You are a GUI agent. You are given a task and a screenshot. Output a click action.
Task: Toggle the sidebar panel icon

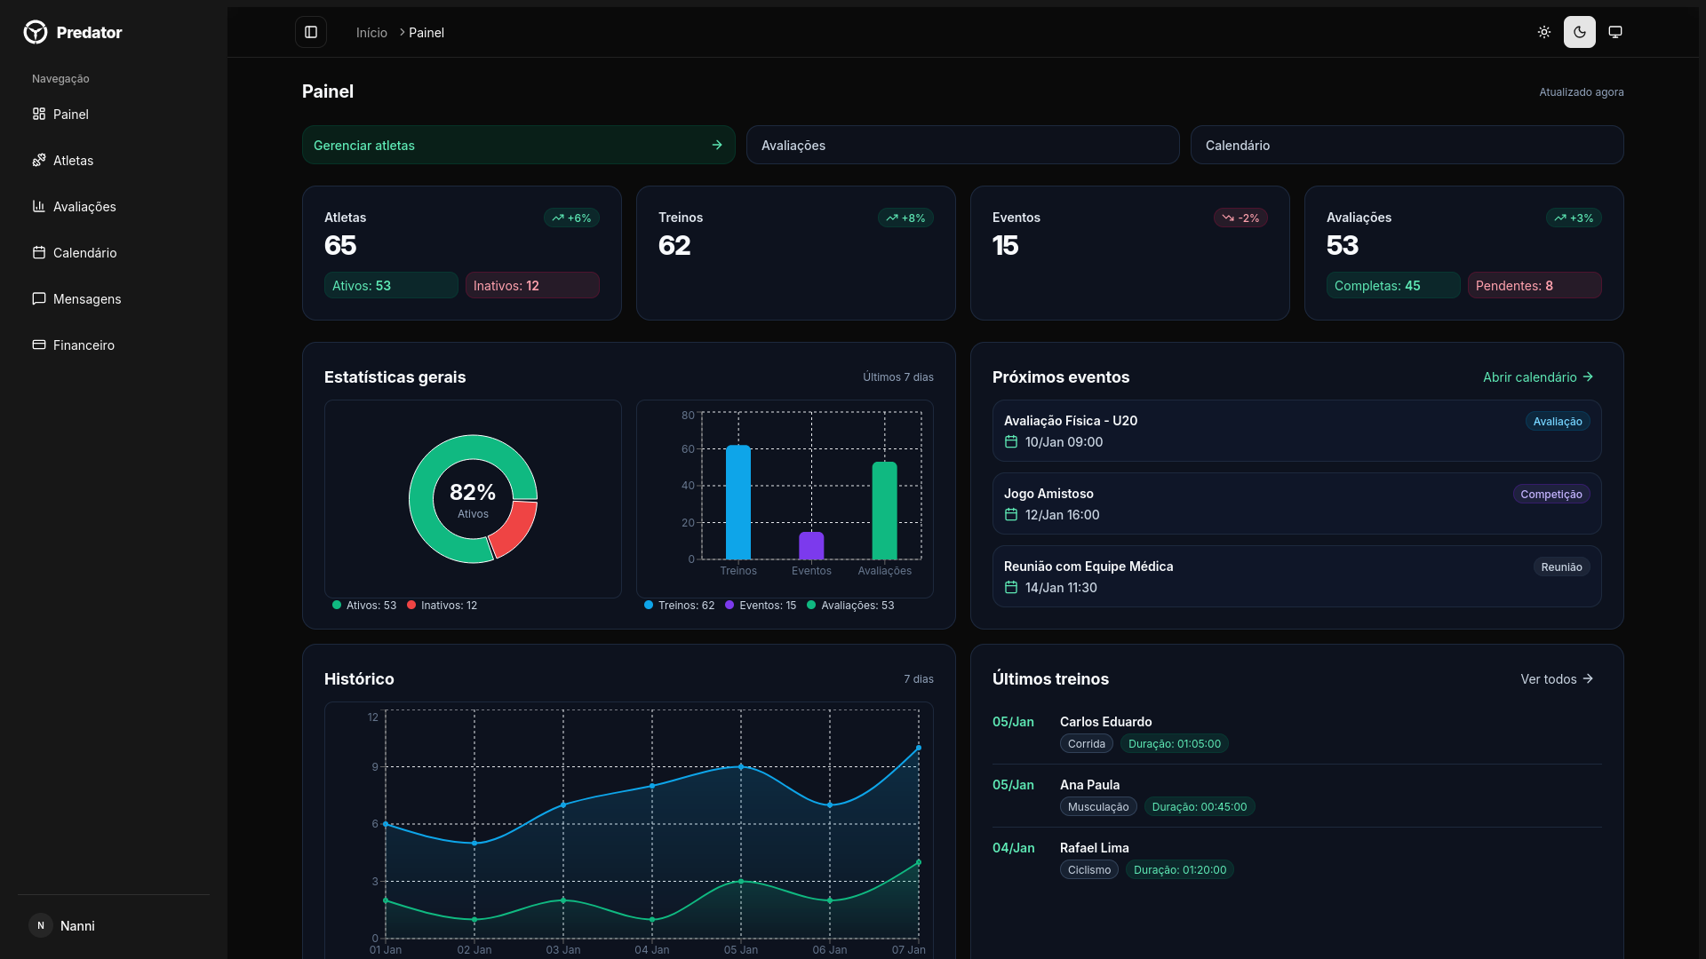point(311,32)
